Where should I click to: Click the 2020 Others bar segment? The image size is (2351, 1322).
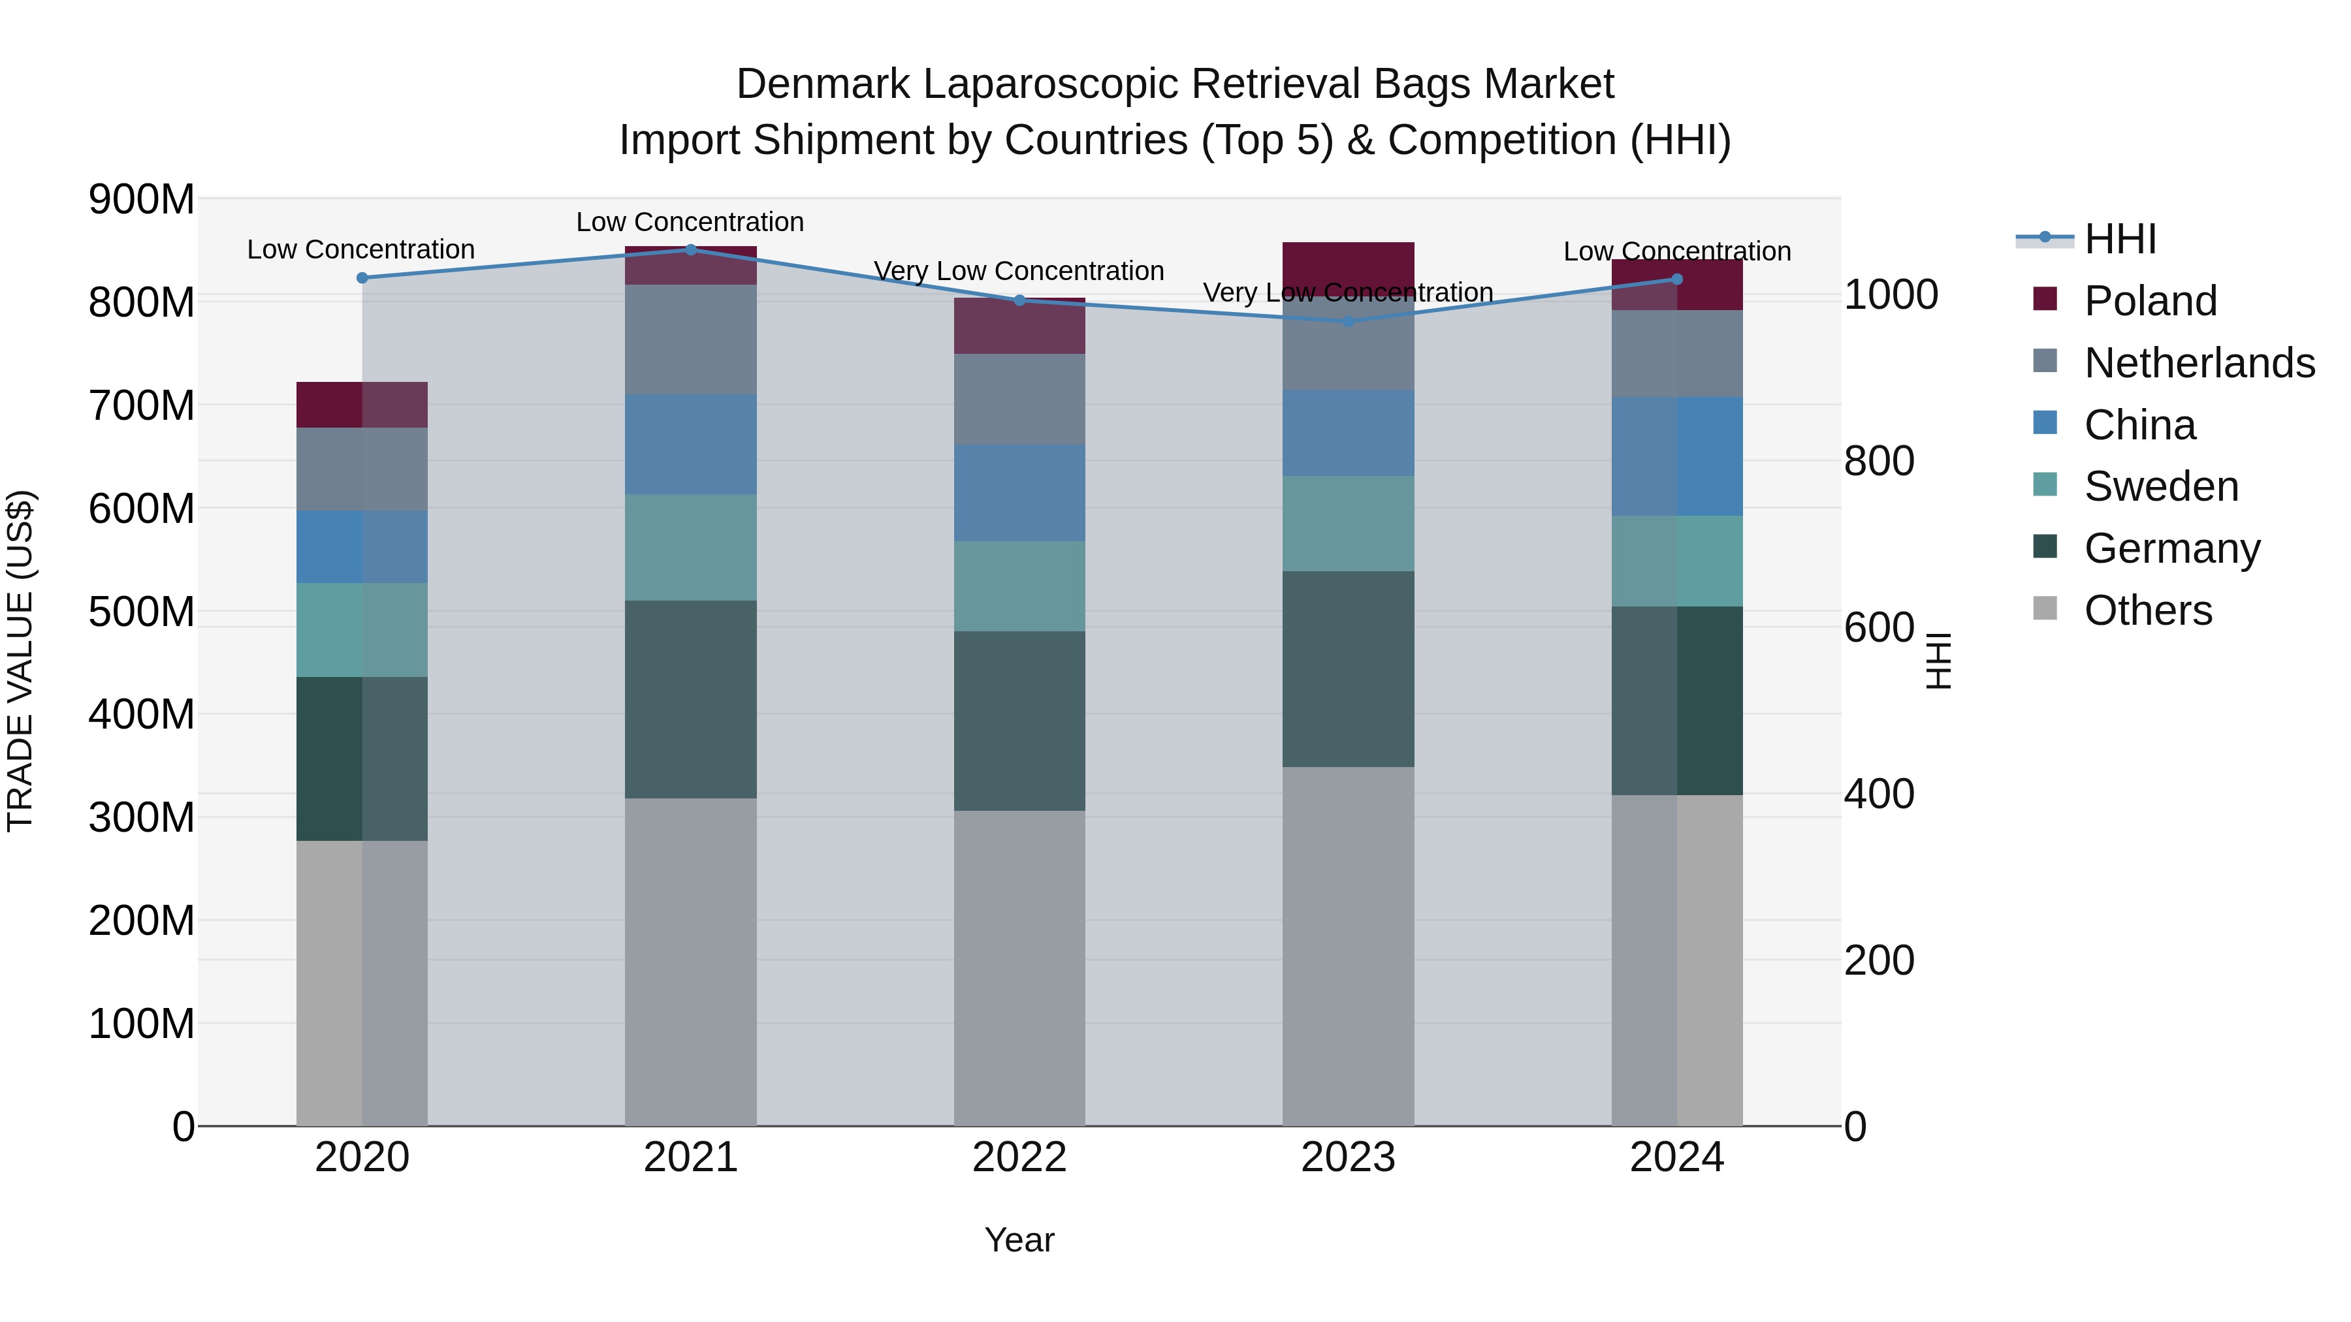click(362, 984)
